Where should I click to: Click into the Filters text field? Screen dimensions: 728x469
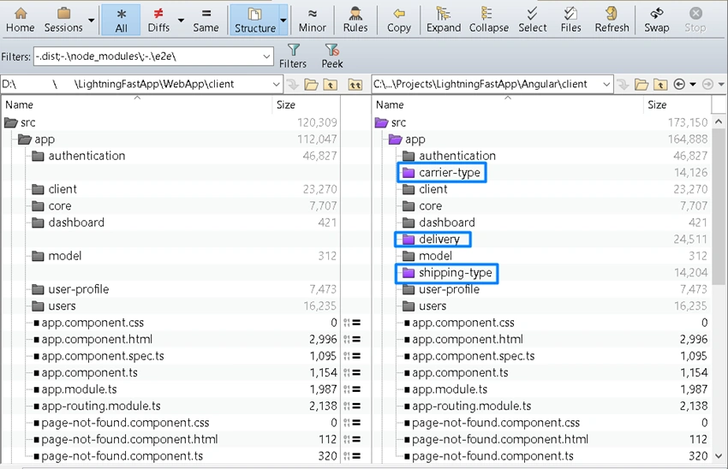coord(147,56)
